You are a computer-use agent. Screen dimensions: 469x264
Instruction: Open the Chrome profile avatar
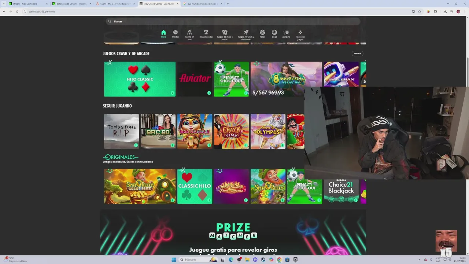[458, 11]
